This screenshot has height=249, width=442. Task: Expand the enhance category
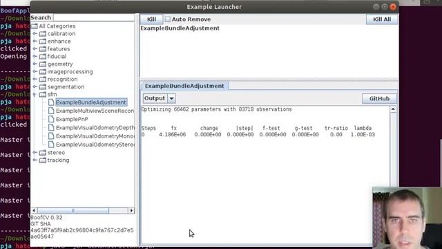tap(35, 41)
